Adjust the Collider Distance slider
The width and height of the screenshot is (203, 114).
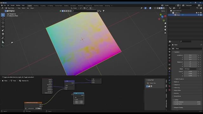(187, 102)
